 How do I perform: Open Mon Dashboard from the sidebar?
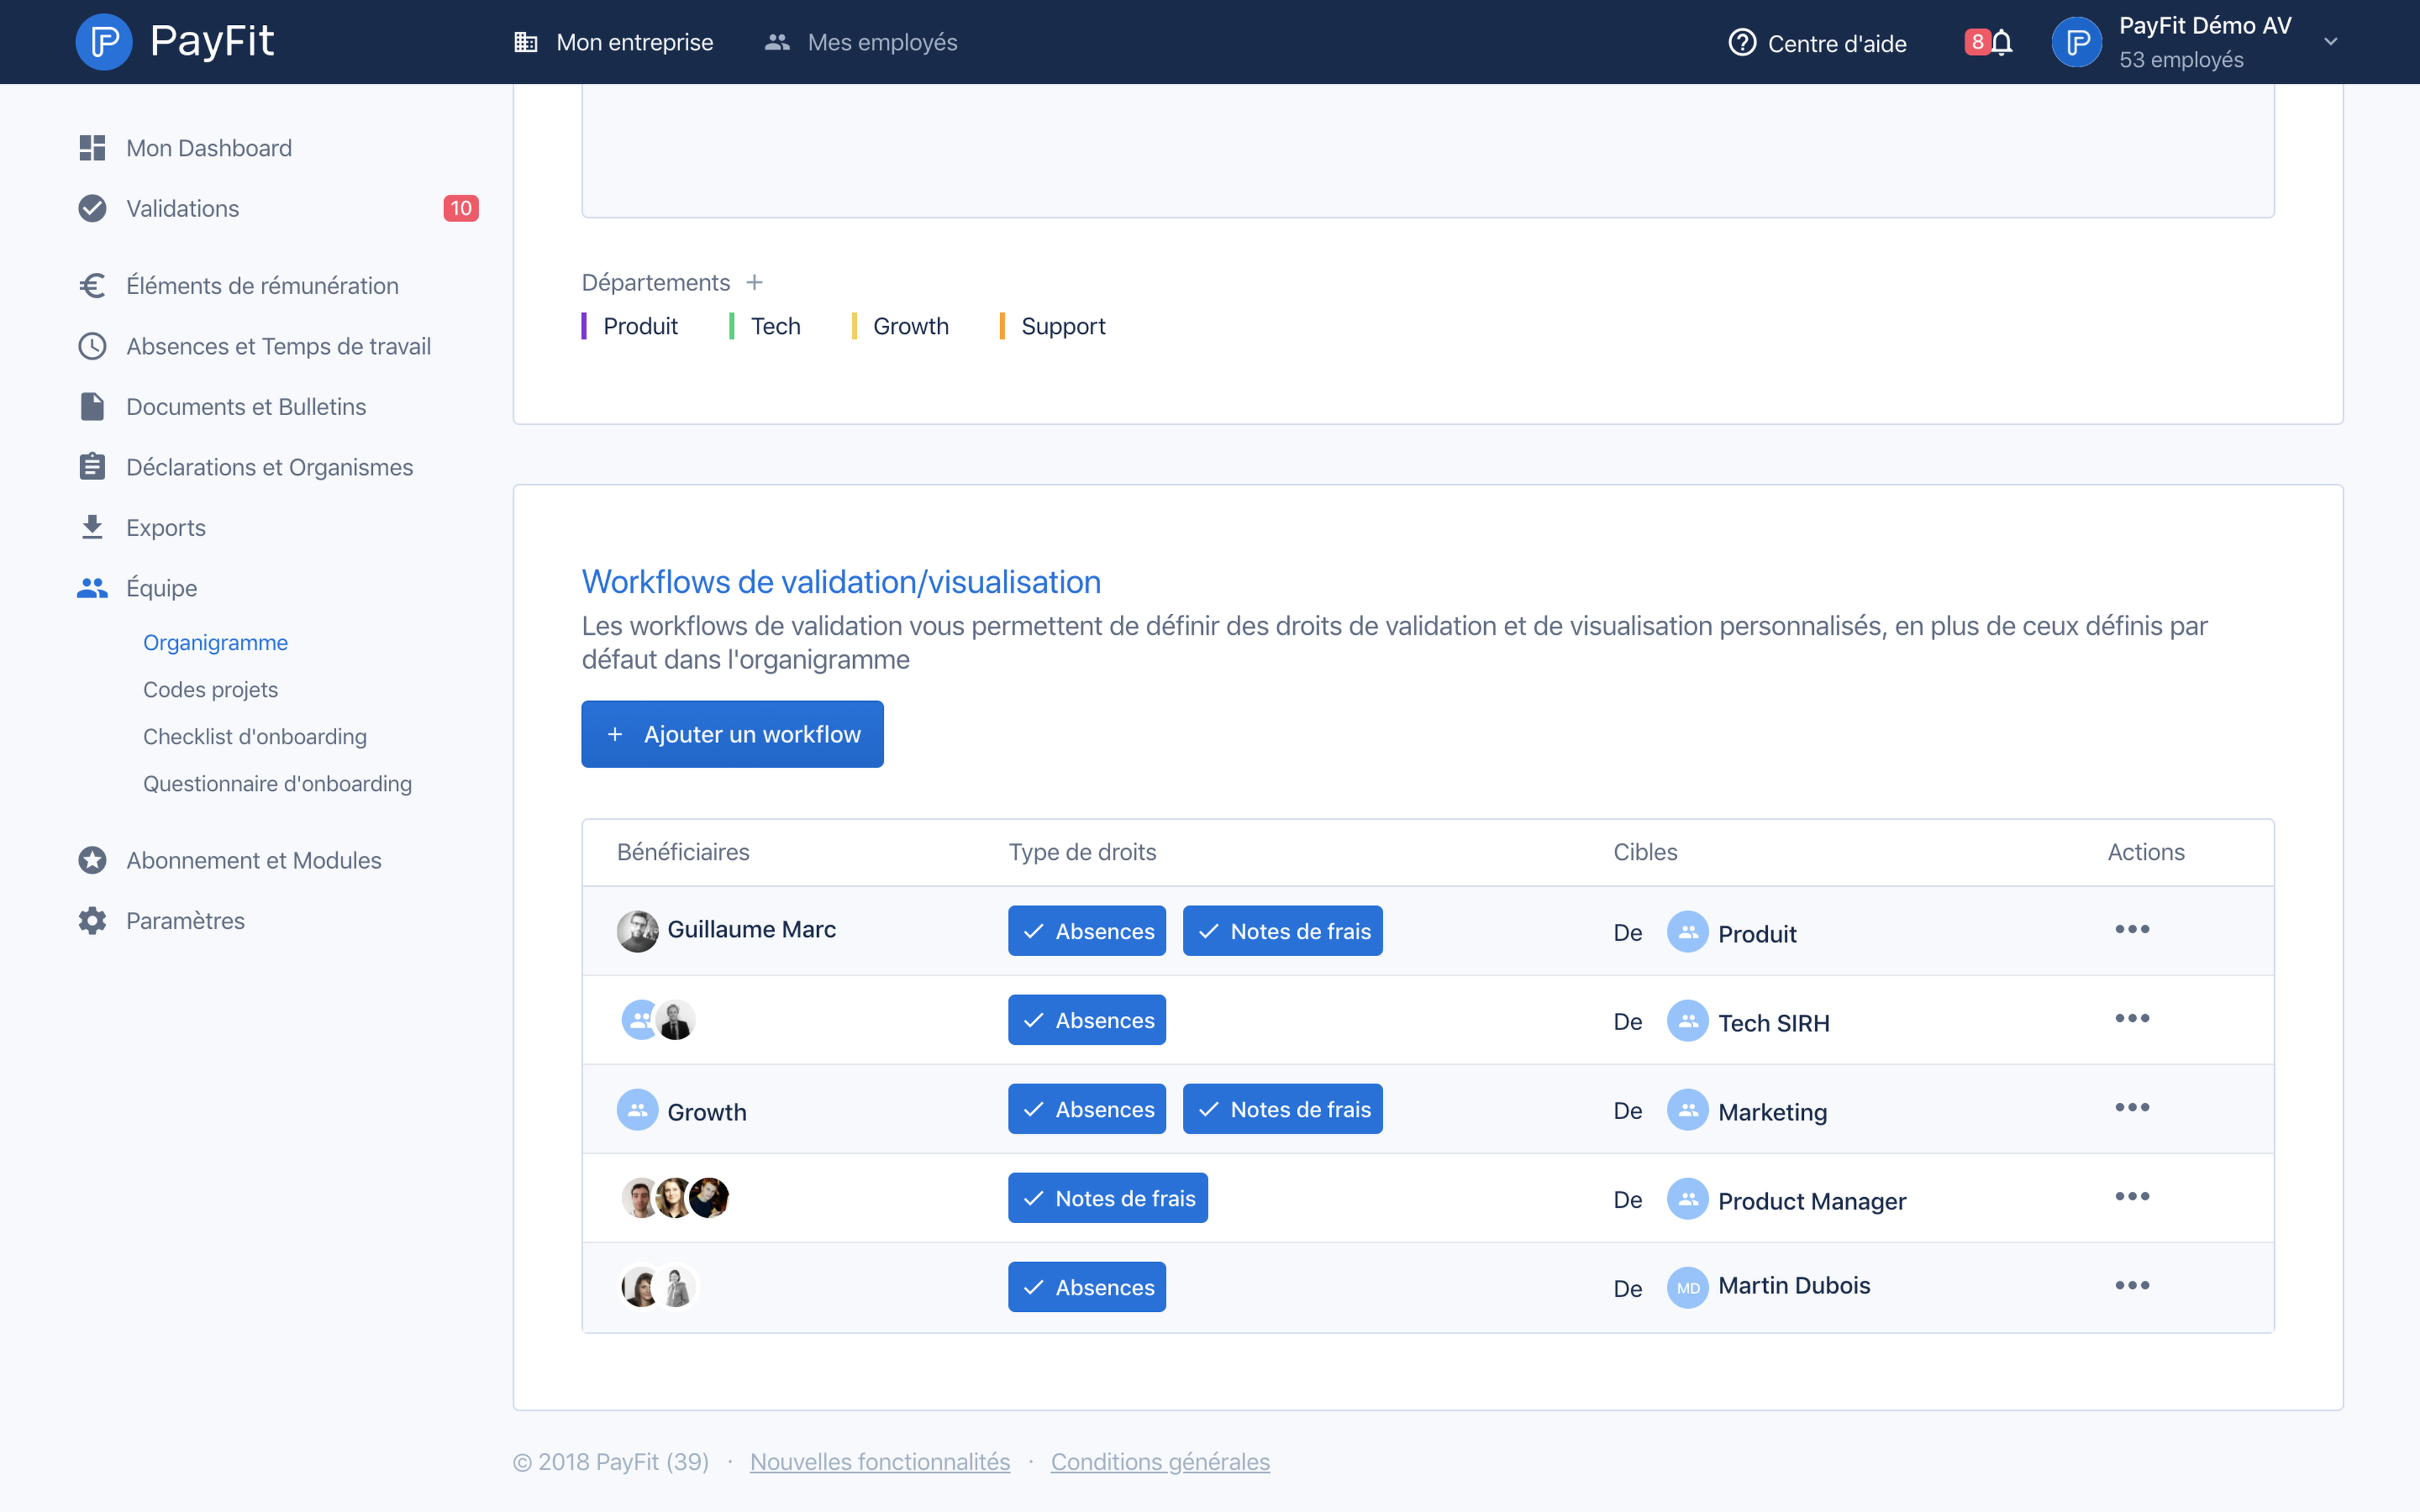[x=92, y=147]
